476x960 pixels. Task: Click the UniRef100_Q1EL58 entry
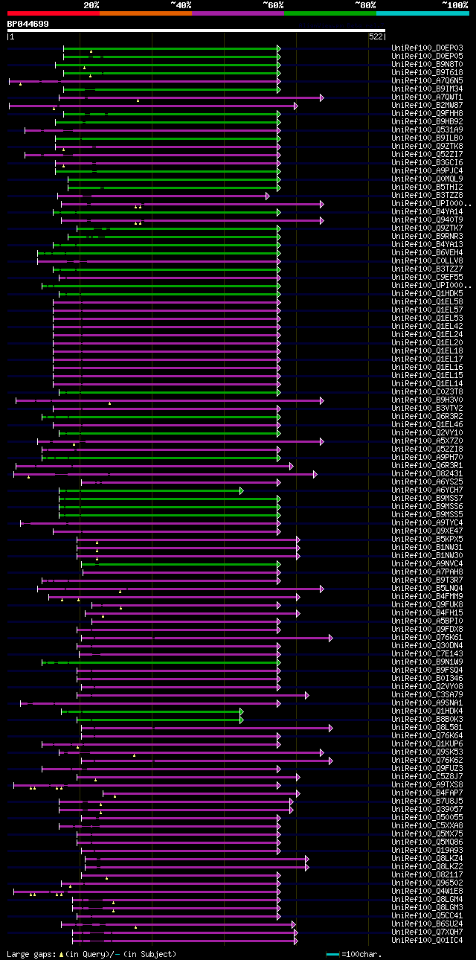click(427, 302)
